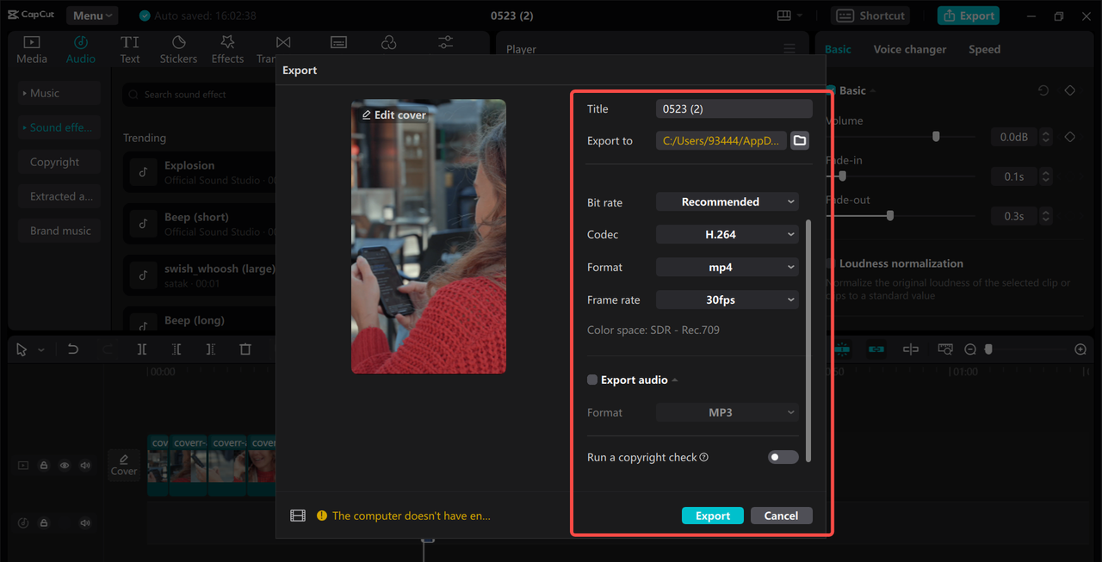Viewport: 1102px width, 562px height.
Task: Click the film strip icon in Export dialog
Action: click(x=298, y=516)
